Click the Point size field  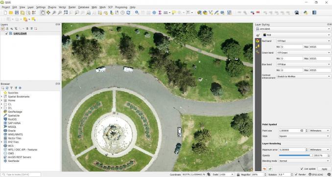click(292, 131)
